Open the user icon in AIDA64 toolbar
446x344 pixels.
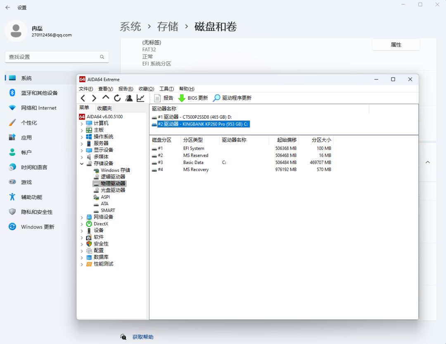click(129, 98)
